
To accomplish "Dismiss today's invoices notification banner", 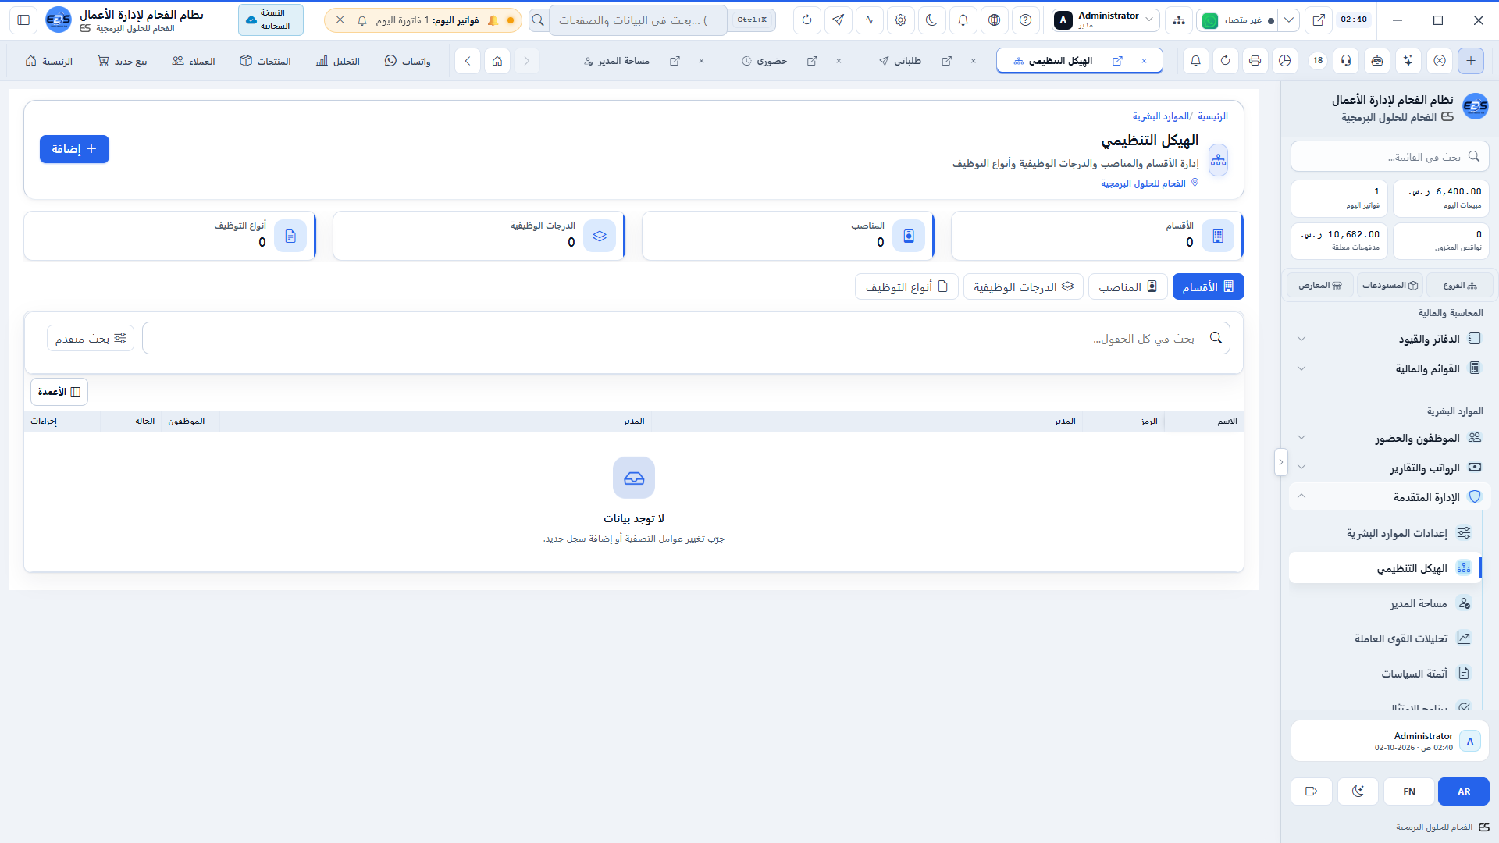I will [340, 20].
